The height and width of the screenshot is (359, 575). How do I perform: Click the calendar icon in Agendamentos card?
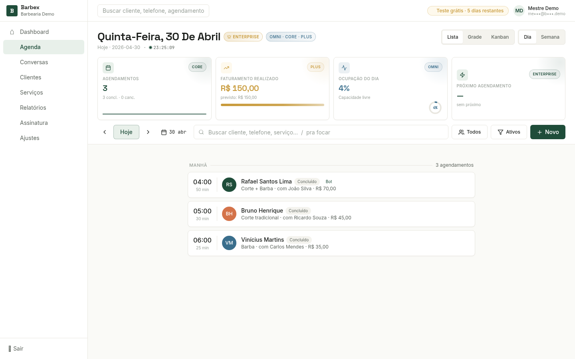point(108,68)
